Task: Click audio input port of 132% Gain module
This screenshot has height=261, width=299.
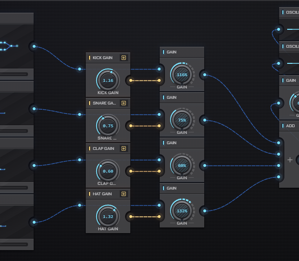Action: 159,205
